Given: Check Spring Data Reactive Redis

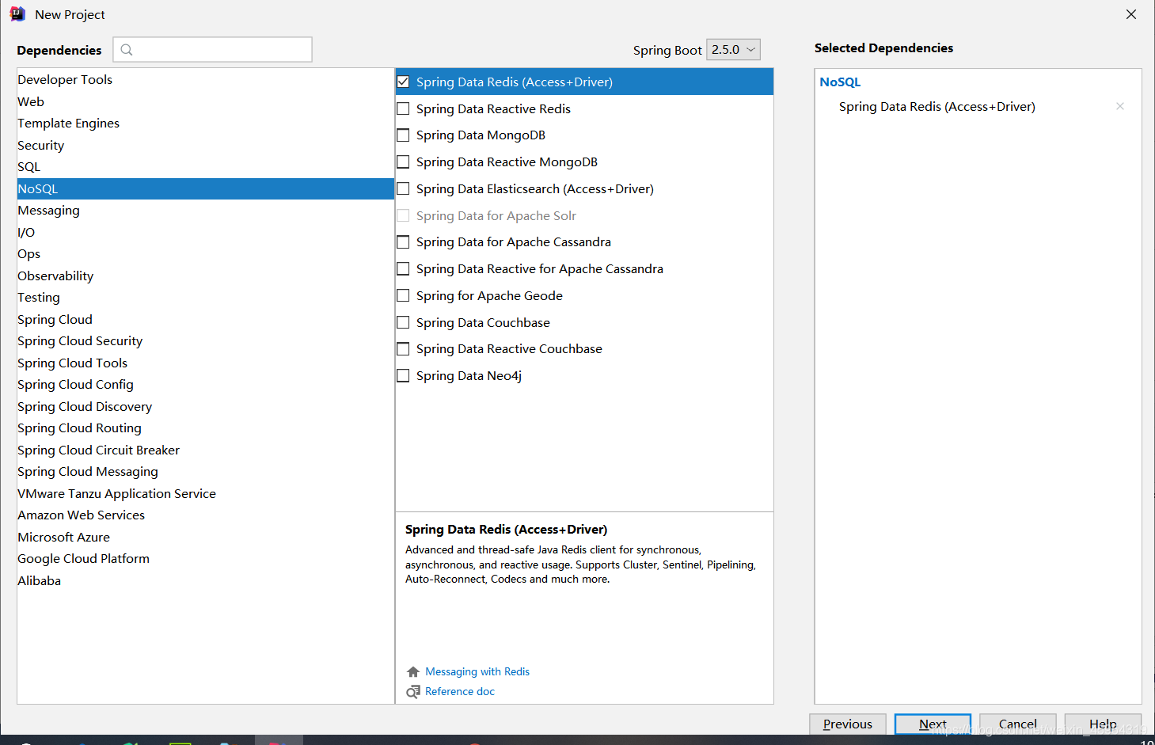Looking at the screenshot, I should pos(403,108).
